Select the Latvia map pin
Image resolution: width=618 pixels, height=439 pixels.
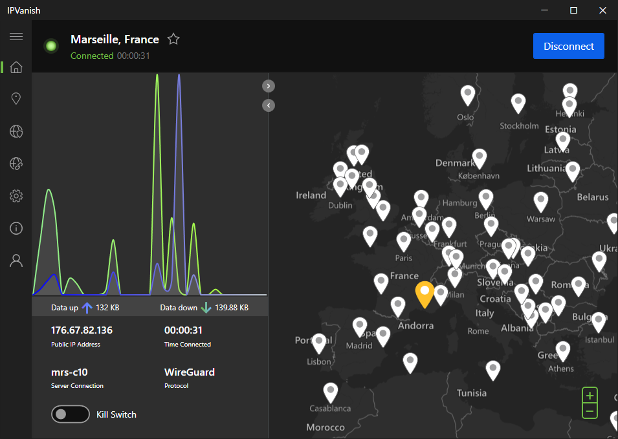[562, 141]
